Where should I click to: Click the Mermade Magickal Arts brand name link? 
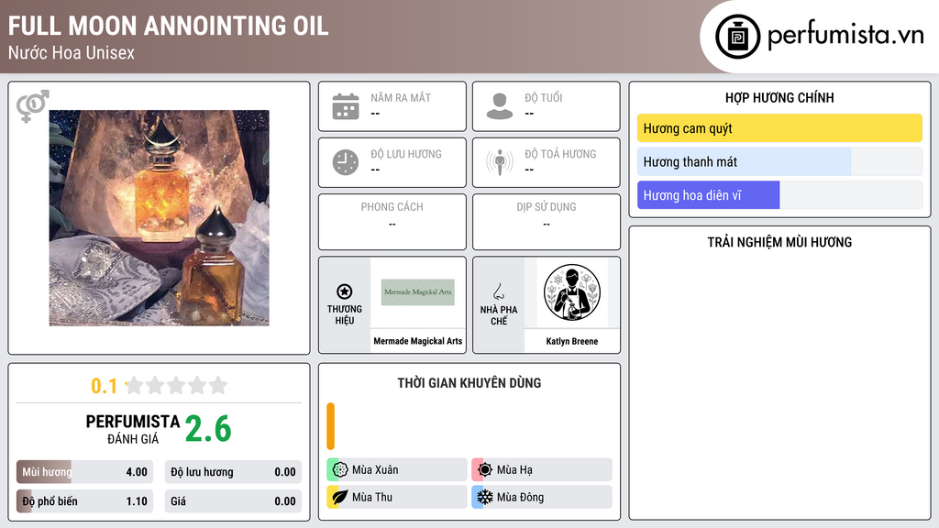click(418, 341)
